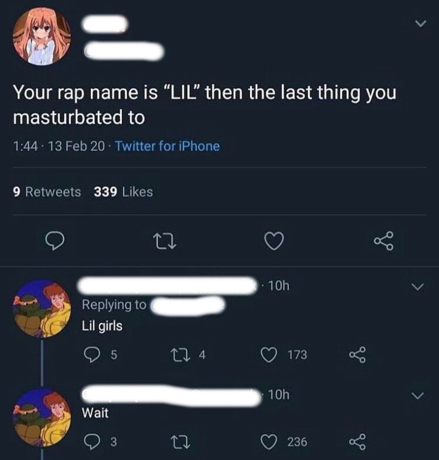439x460 pixels.
Task: Open the turtle avatar on "Lil girls" reply
Action: pos(42,309)
